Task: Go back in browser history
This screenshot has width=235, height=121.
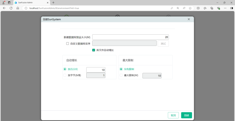Action: 4,8
